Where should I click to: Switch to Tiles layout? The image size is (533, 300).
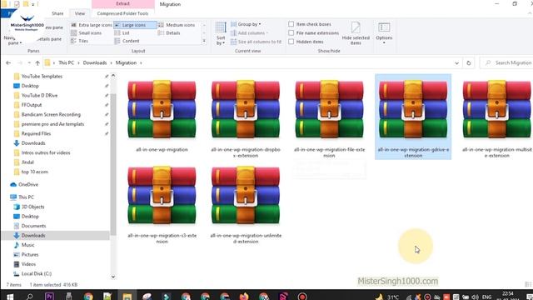point(80,41)
